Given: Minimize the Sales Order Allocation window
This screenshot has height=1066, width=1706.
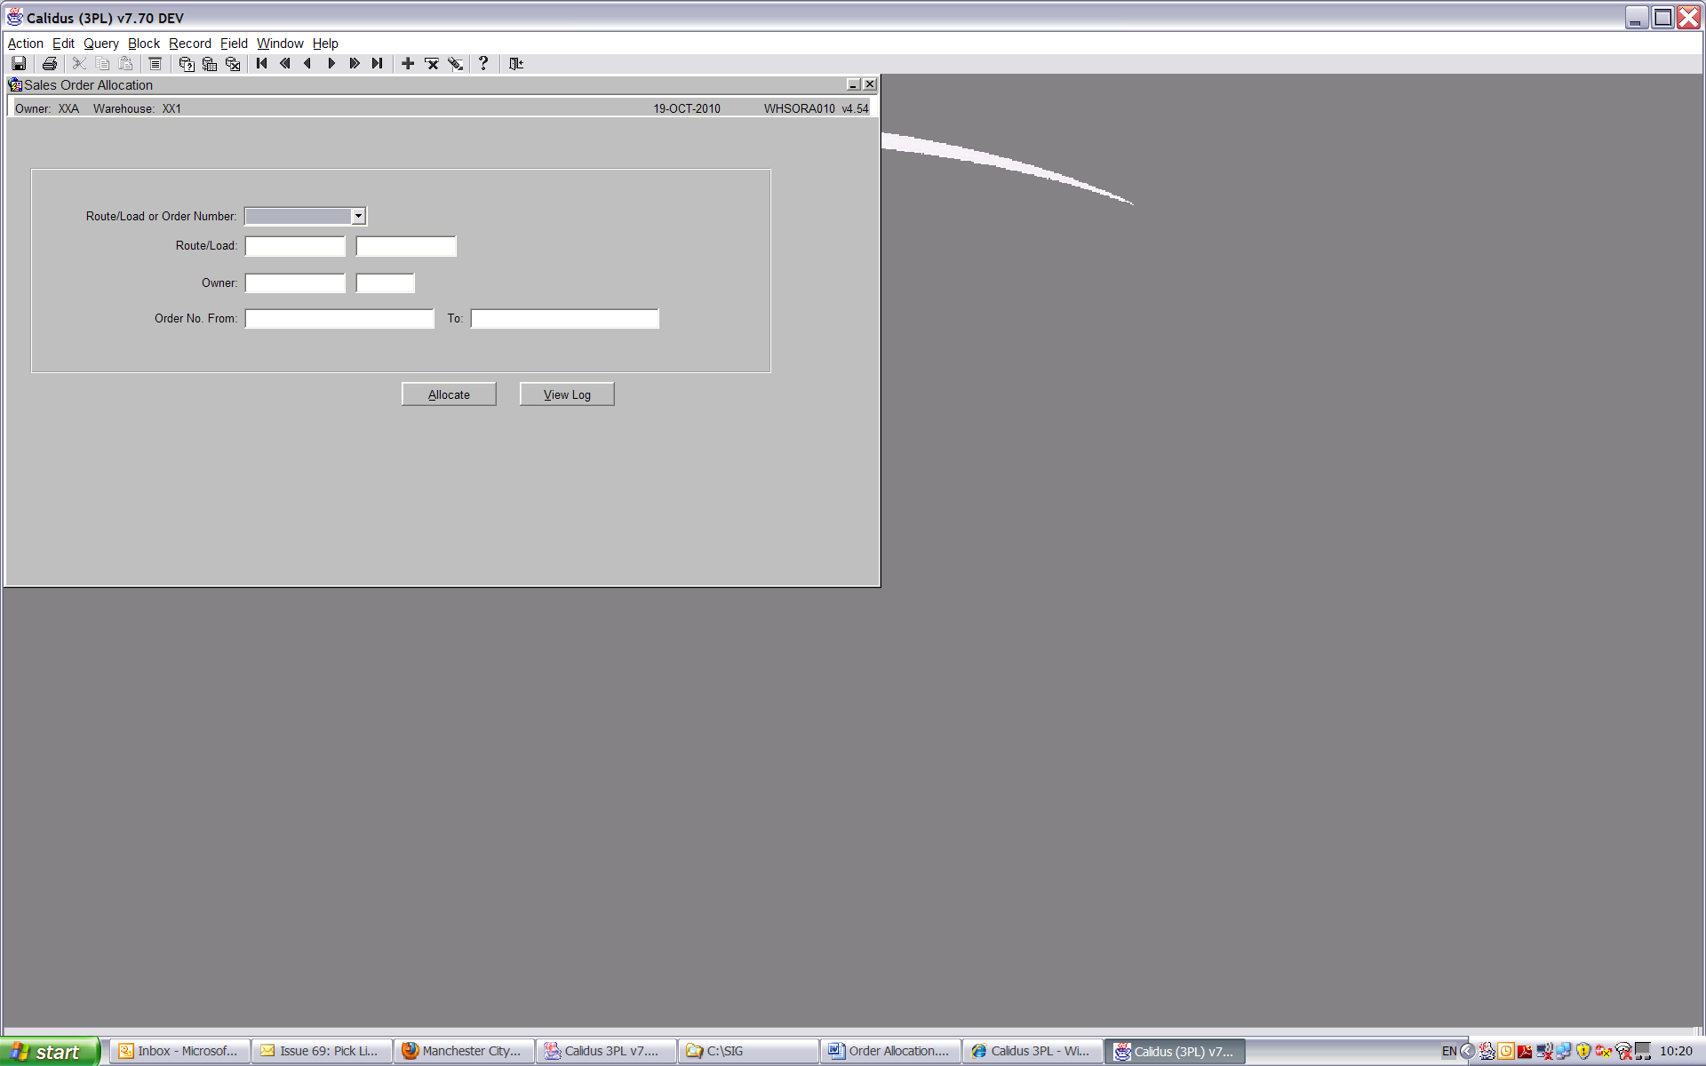Looking at the screenshot, I should tap(854, 84).
